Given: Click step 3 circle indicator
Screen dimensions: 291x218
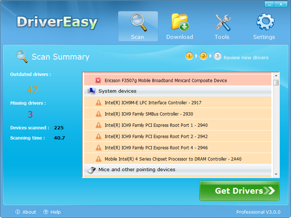Looking at the screenshot, I should tap(218, 56).
